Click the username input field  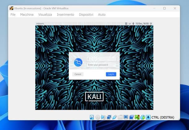[x=101, y=59]
